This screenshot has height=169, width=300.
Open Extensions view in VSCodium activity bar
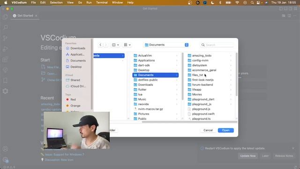5,60
